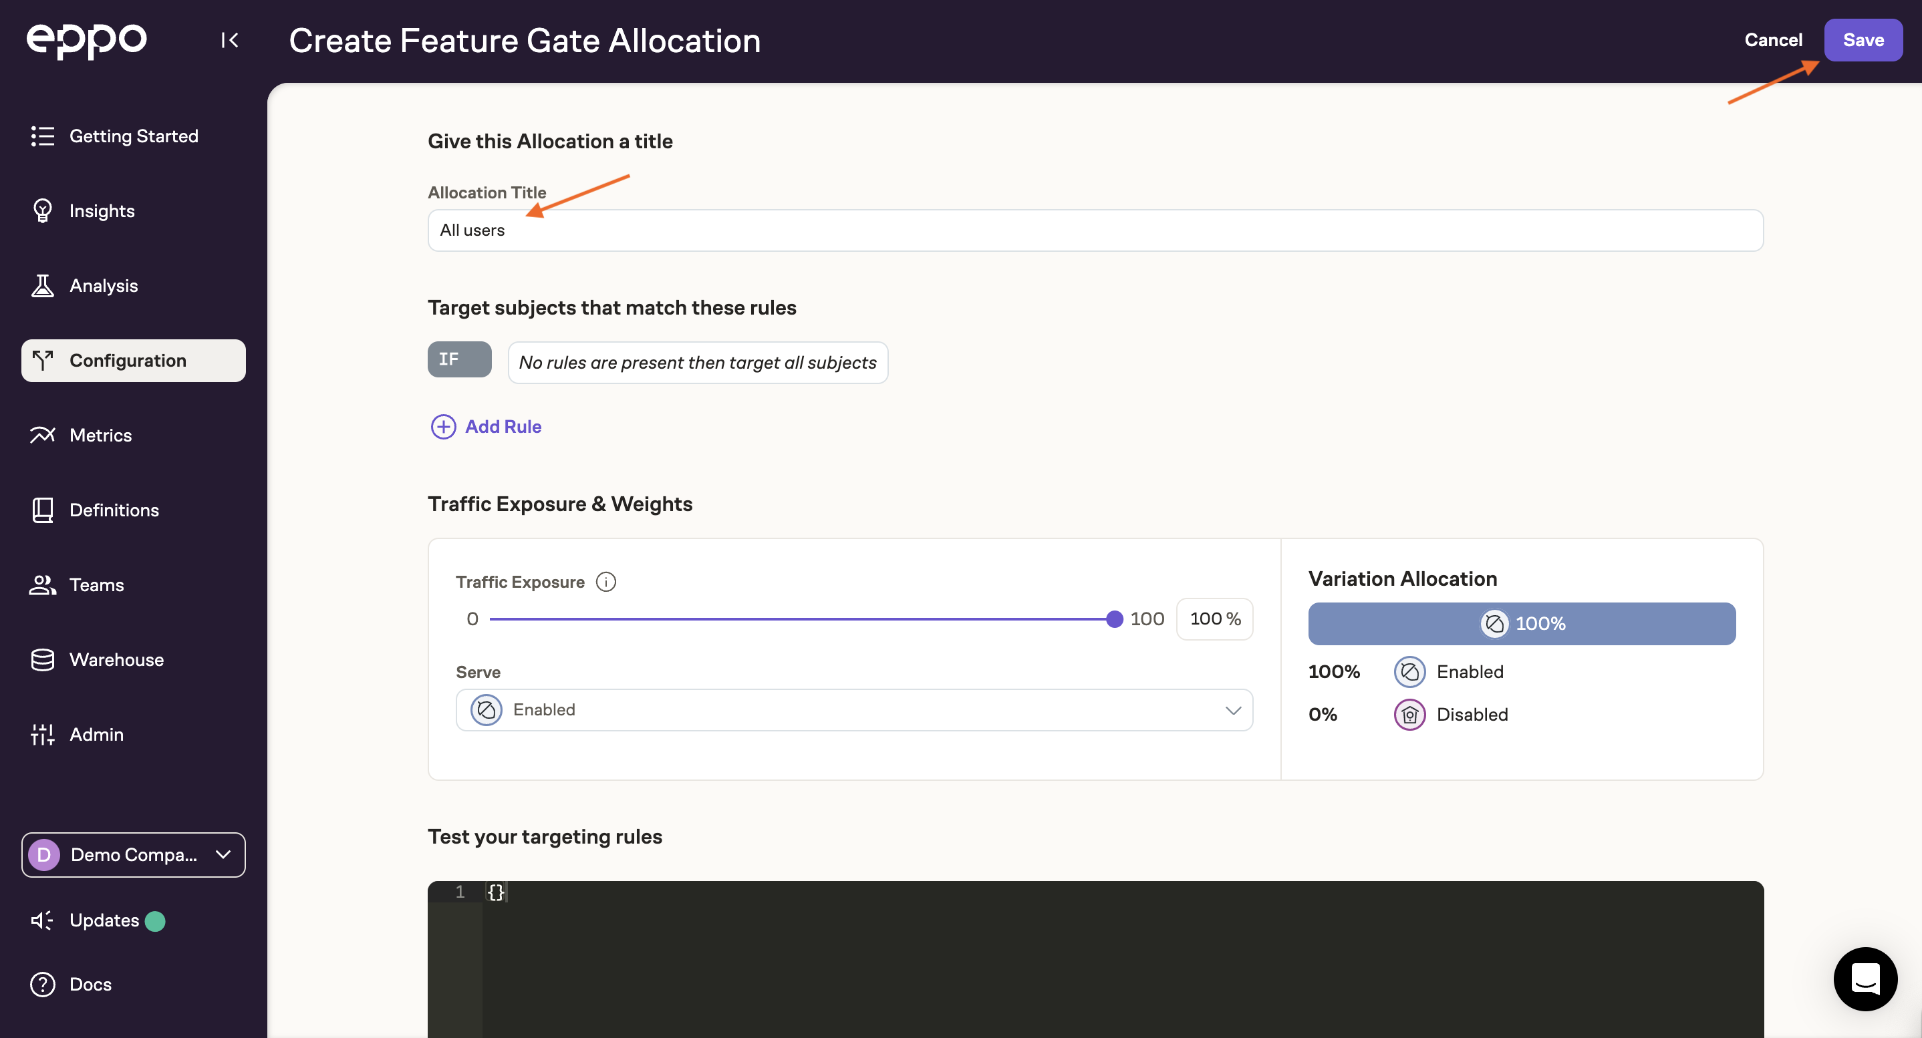Click the Warehouse database icon
Viewport: 1922px width, 1038px height.
(43, 660)
